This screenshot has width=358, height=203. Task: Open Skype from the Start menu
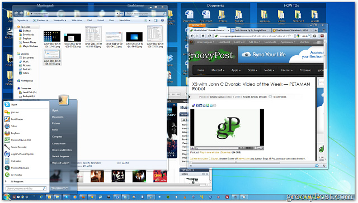coord(26,105)
